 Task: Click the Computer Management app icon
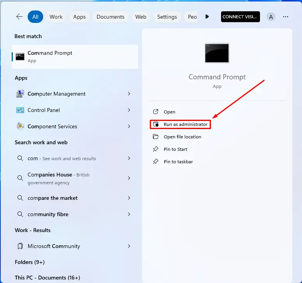pos(20,94)
